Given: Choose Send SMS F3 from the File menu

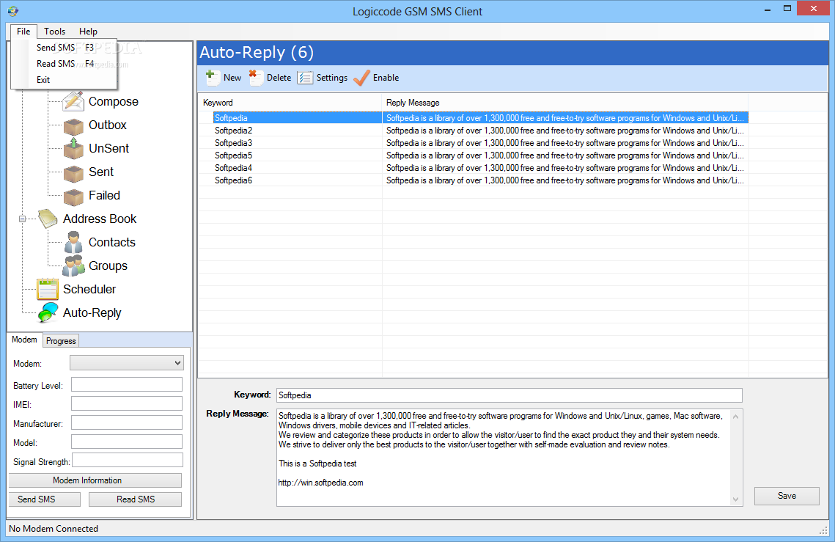Looking at the screenshot, I should 64,48.
